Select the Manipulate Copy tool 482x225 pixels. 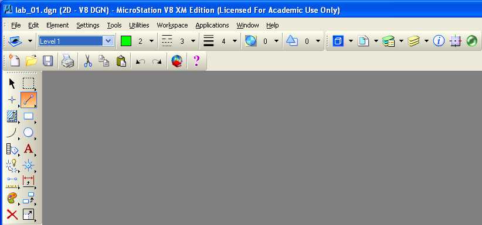(x=29, y=198)
